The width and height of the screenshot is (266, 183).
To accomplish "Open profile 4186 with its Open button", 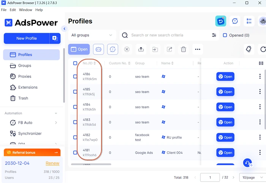I will pyautogui.click(x=225, y=77).
